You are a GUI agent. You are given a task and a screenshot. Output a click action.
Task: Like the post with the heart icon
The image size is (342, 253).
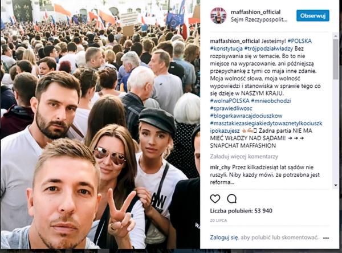click(215, 199)
